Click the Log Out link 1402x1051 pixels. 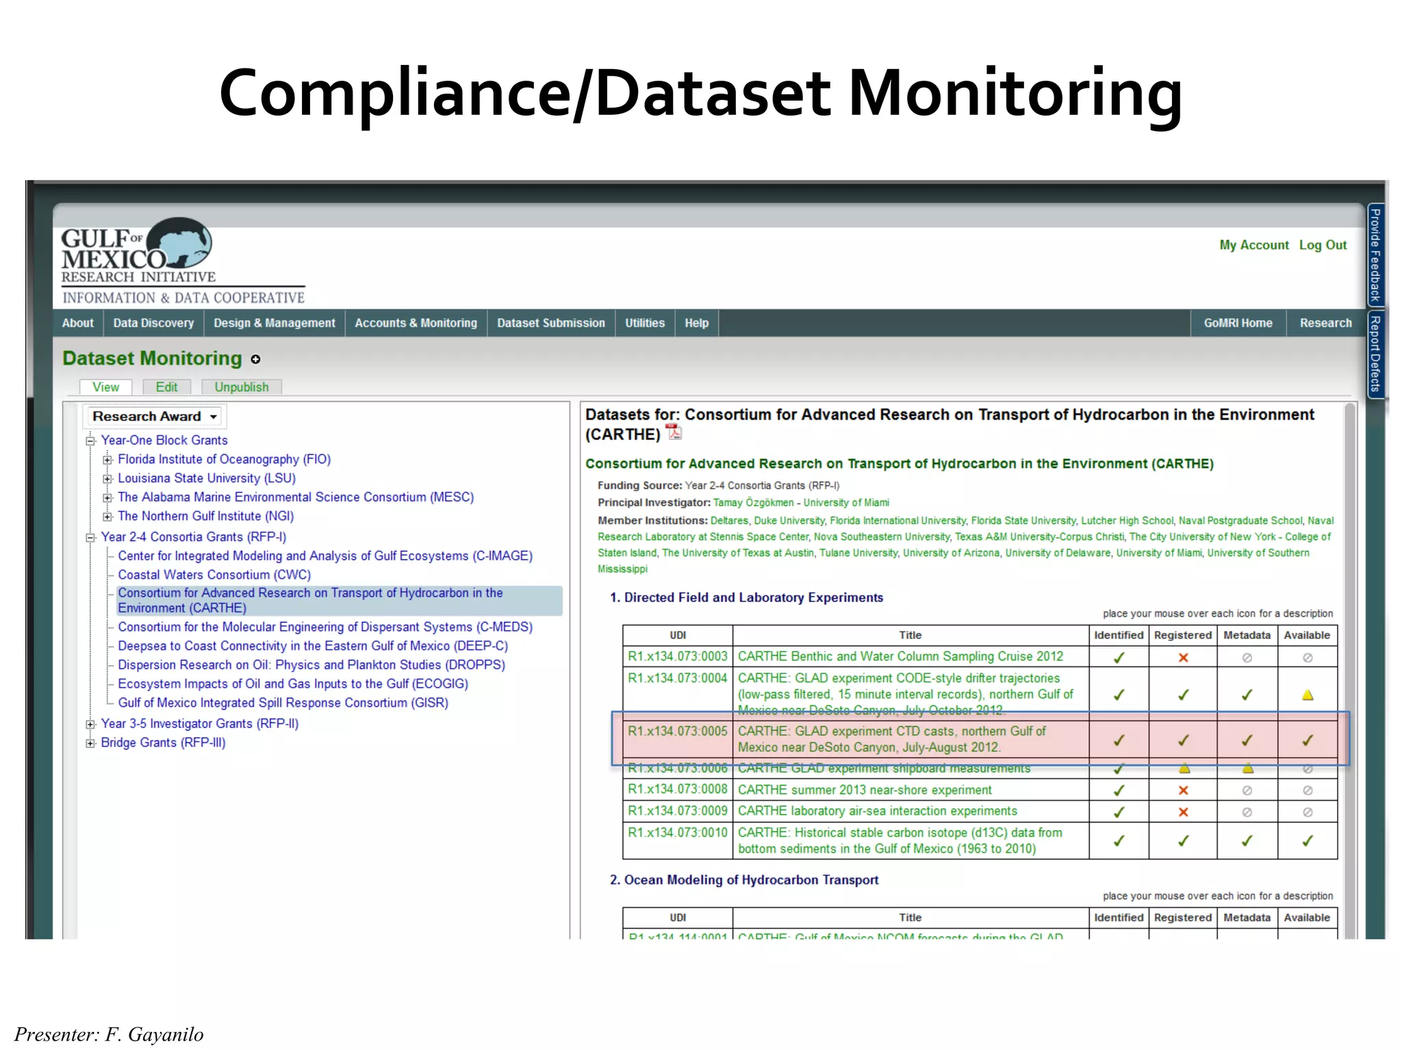click(x=1323, y=245)
